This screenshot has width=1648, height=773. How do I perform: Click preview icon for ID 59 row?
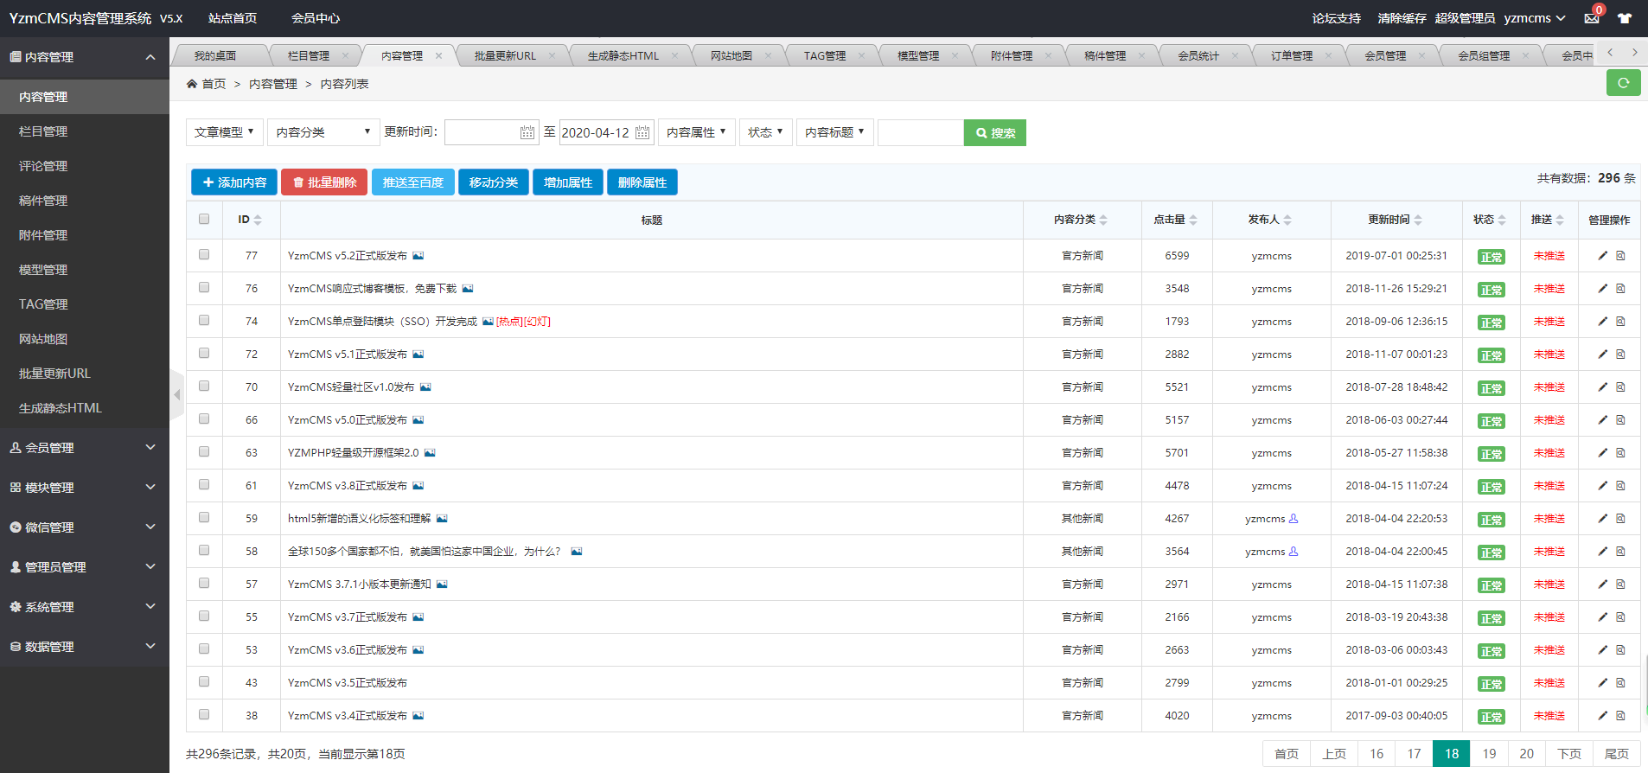pyautogui.click(x=1620, y=519)
